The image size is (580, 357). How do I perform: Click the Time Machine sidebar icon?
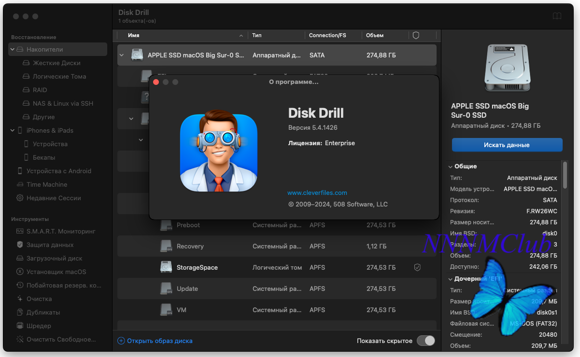(x=20, y=185)
